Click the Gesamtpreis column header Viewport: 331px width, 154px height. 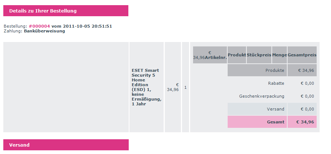(302, 55)
